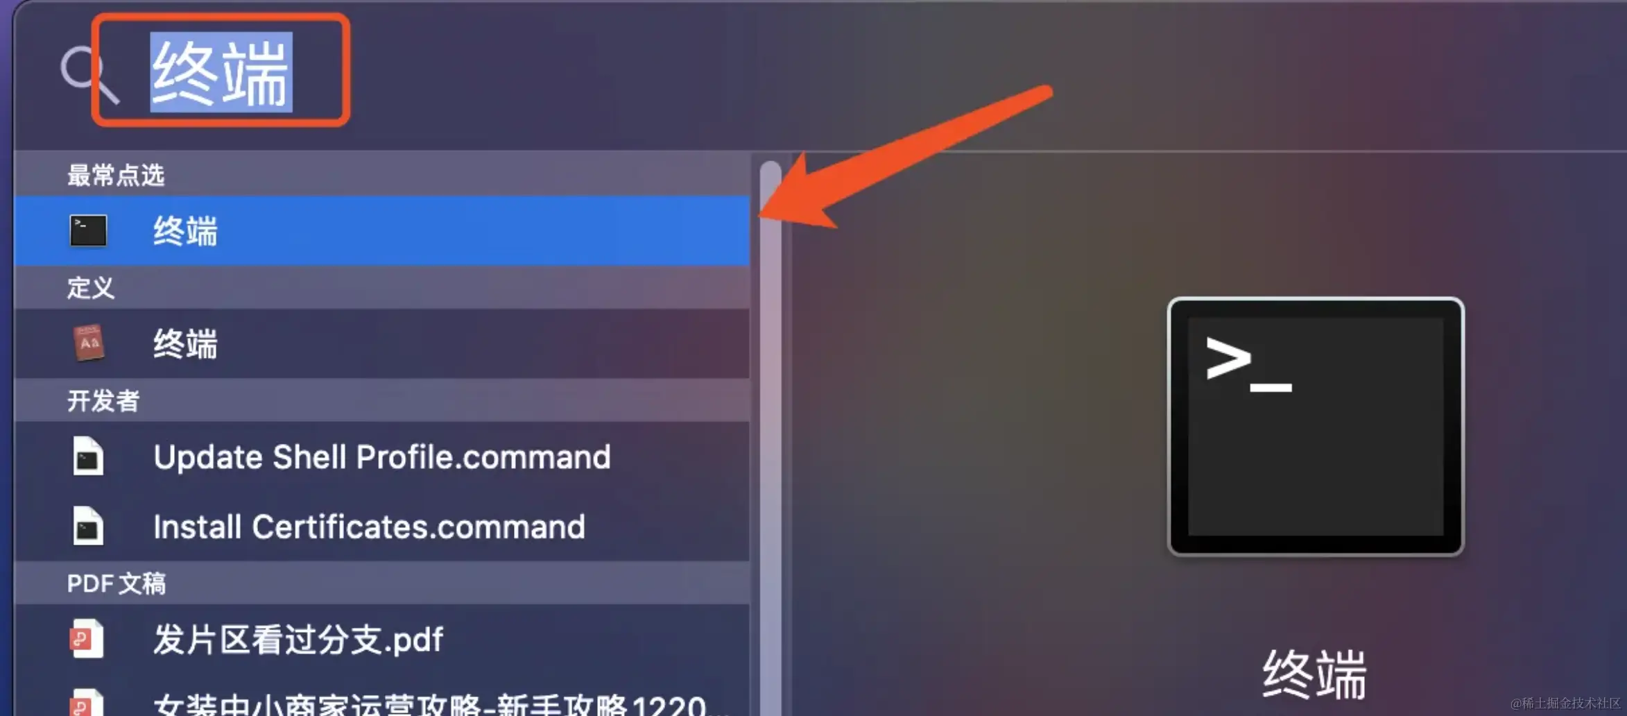Click the partially visible PDF icon in bottom row
Viewport: 1627px width, 716px height.
point(87,702)
